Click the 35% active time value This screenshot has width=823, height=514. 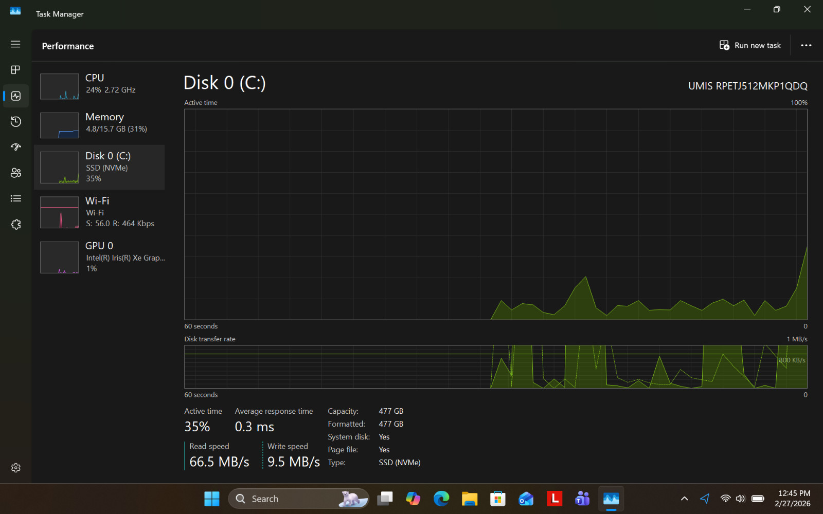coord(197,427)
